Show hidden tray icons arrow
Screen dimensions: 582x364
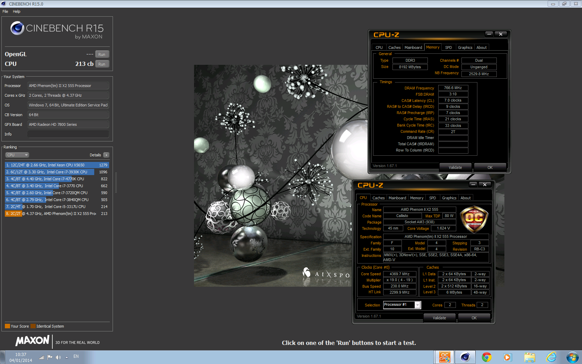click(x=67, y=357)
